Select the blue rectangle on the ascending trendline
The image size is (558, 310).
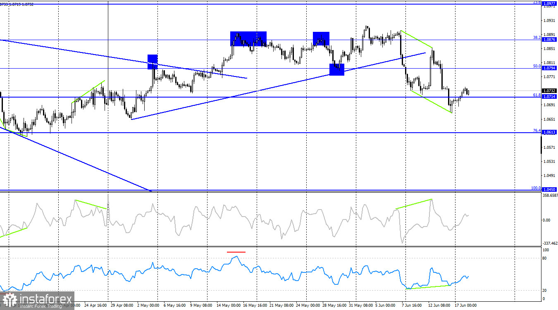(337, 69)
